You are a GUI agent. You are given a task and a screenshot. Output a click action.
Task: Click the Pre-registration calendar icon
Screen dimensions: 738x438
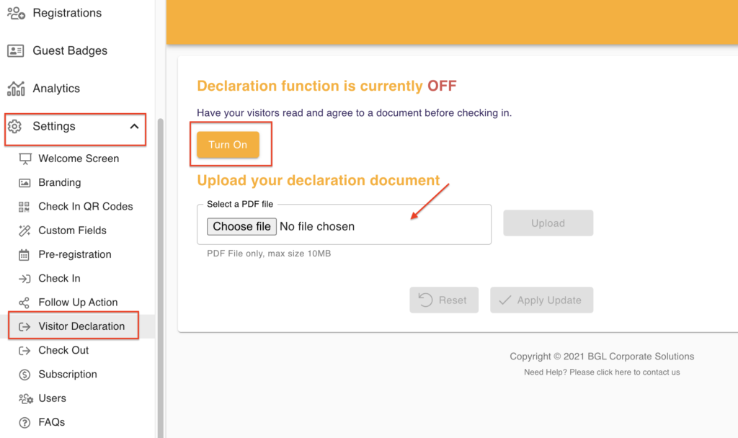coord(25,254)
